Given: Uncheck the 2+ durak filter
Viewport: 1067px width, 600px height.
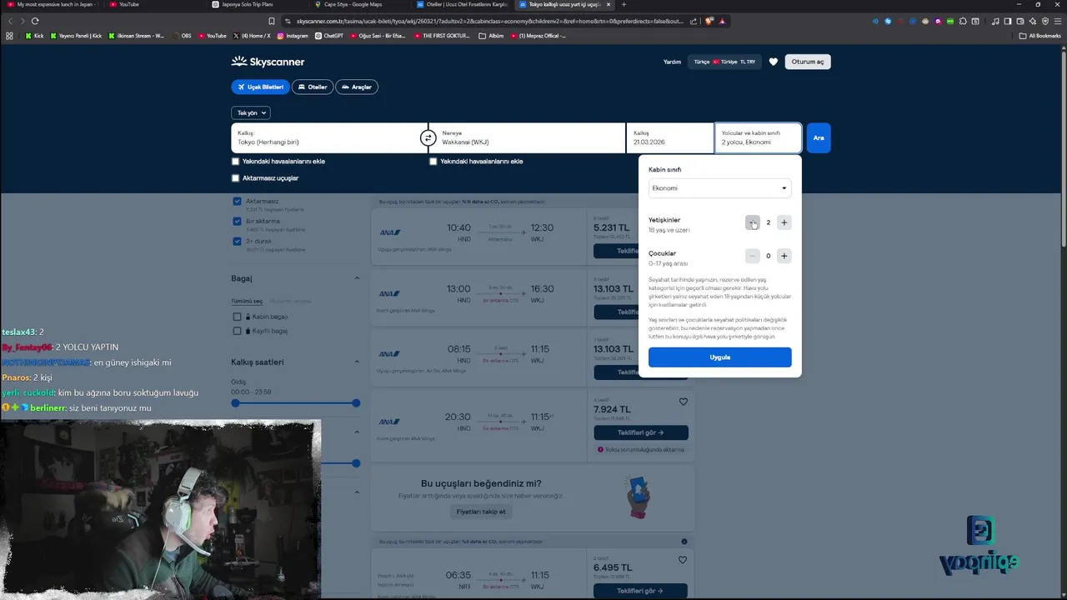Looking at the screenshot, I should 238,242.
